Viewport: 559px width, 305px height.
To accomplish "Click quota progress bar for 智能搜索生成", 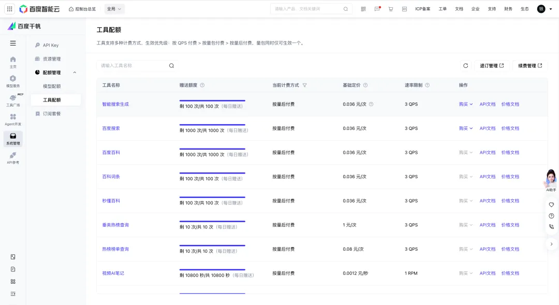I will 212,100.
